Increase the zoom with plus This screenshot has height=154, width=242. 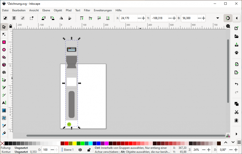[x=209, y=150]
